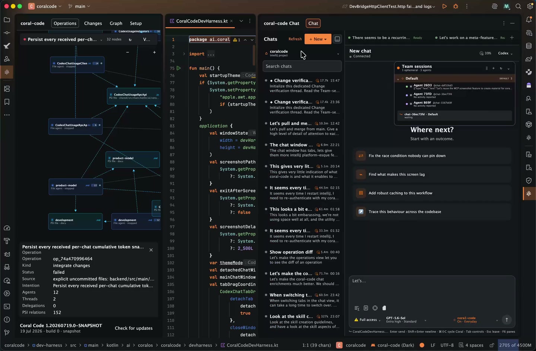Click the text-format icon in chat composer

pos(357,308)
